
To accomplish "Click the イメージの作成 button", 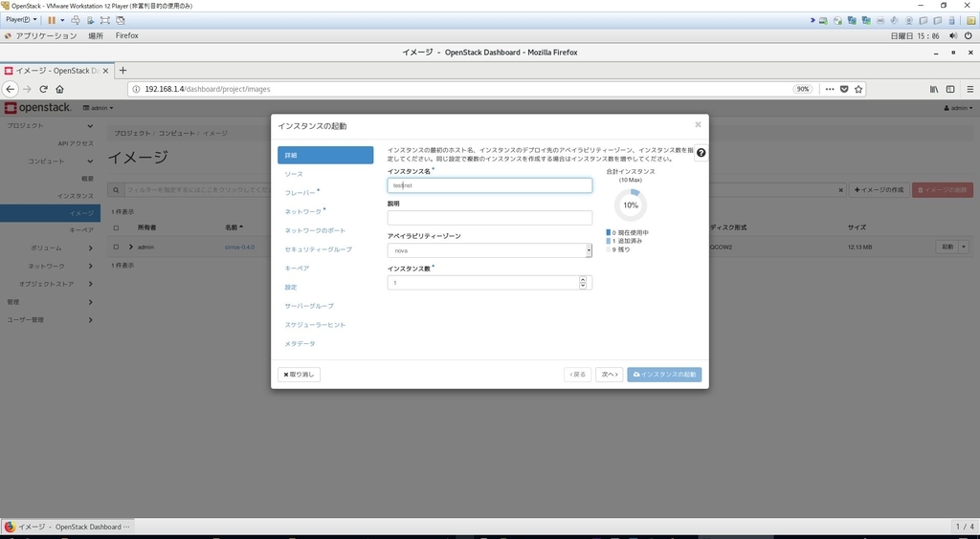I will click(879, 189).
